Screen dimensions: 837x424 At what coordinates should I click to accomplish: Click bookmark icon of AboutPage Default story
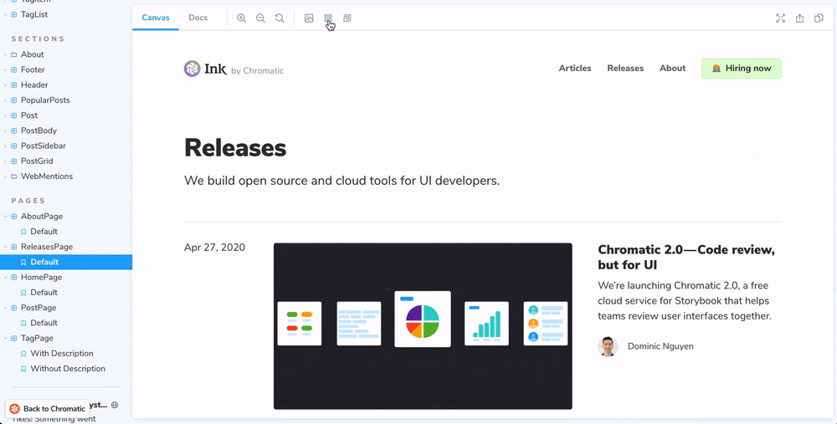[23, 232]
